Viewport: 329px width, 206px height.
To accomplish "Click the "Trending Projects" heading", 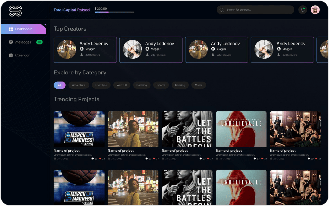I will point(76,99).
